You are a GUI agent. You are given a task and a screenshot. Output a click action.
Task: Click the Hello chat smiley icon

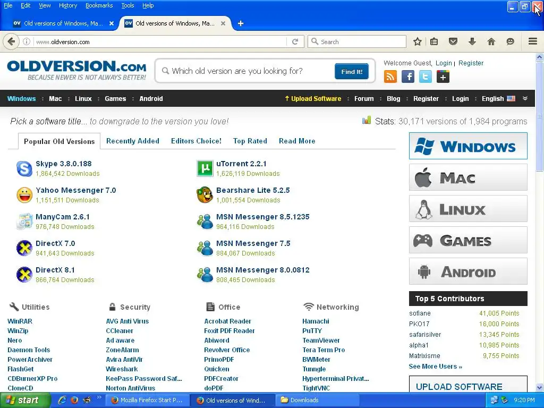click(510, 41)
